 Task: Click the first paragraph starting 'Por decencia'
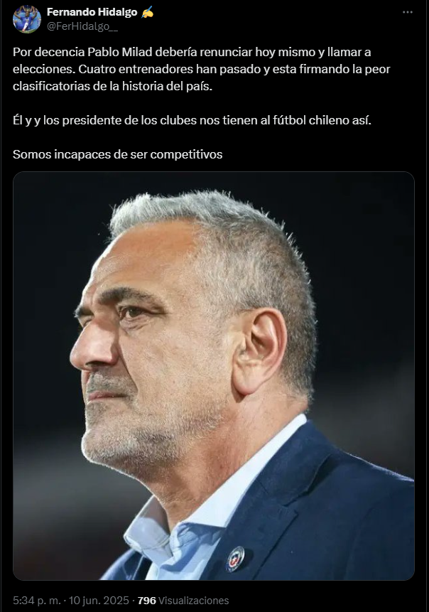(x=202, y=69)
